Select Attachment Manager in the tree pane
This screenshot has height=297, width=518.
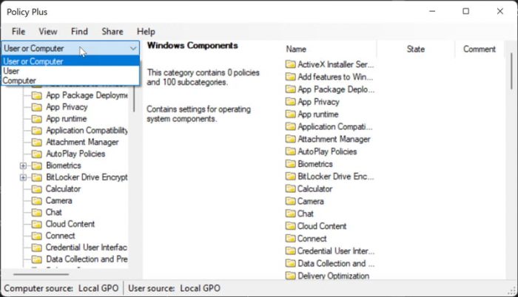[82, 143]
